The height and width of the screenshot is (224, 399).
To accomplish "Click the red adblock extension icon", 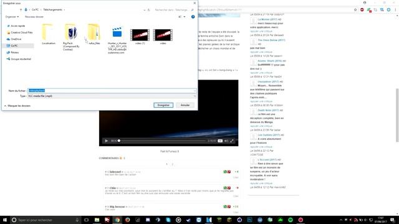I will [x=362, y=10].
